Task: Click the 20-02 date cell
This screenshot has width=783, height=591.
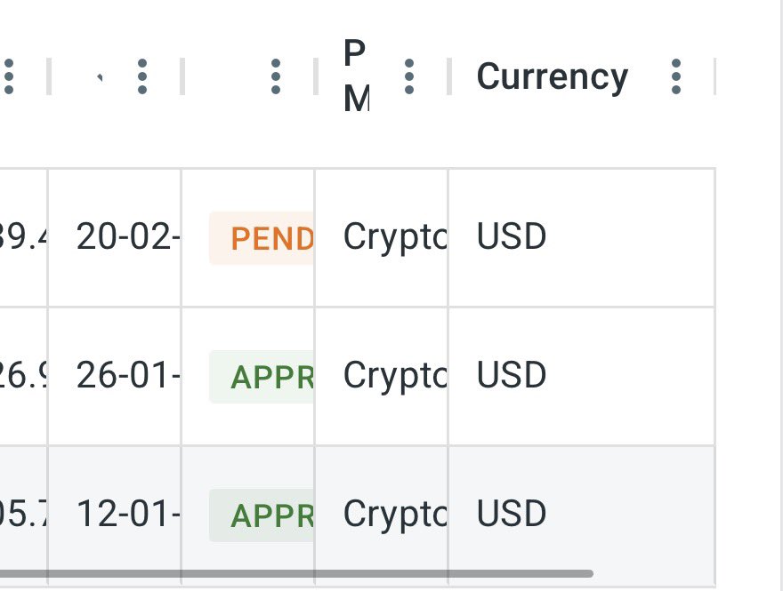Action: click(126, 237)
